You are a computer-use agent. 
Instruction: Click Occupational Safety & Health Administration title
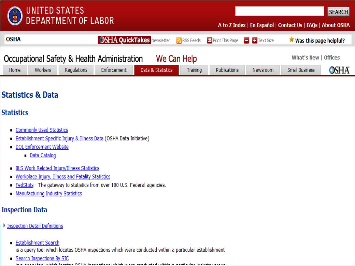(x=73, y=59)
